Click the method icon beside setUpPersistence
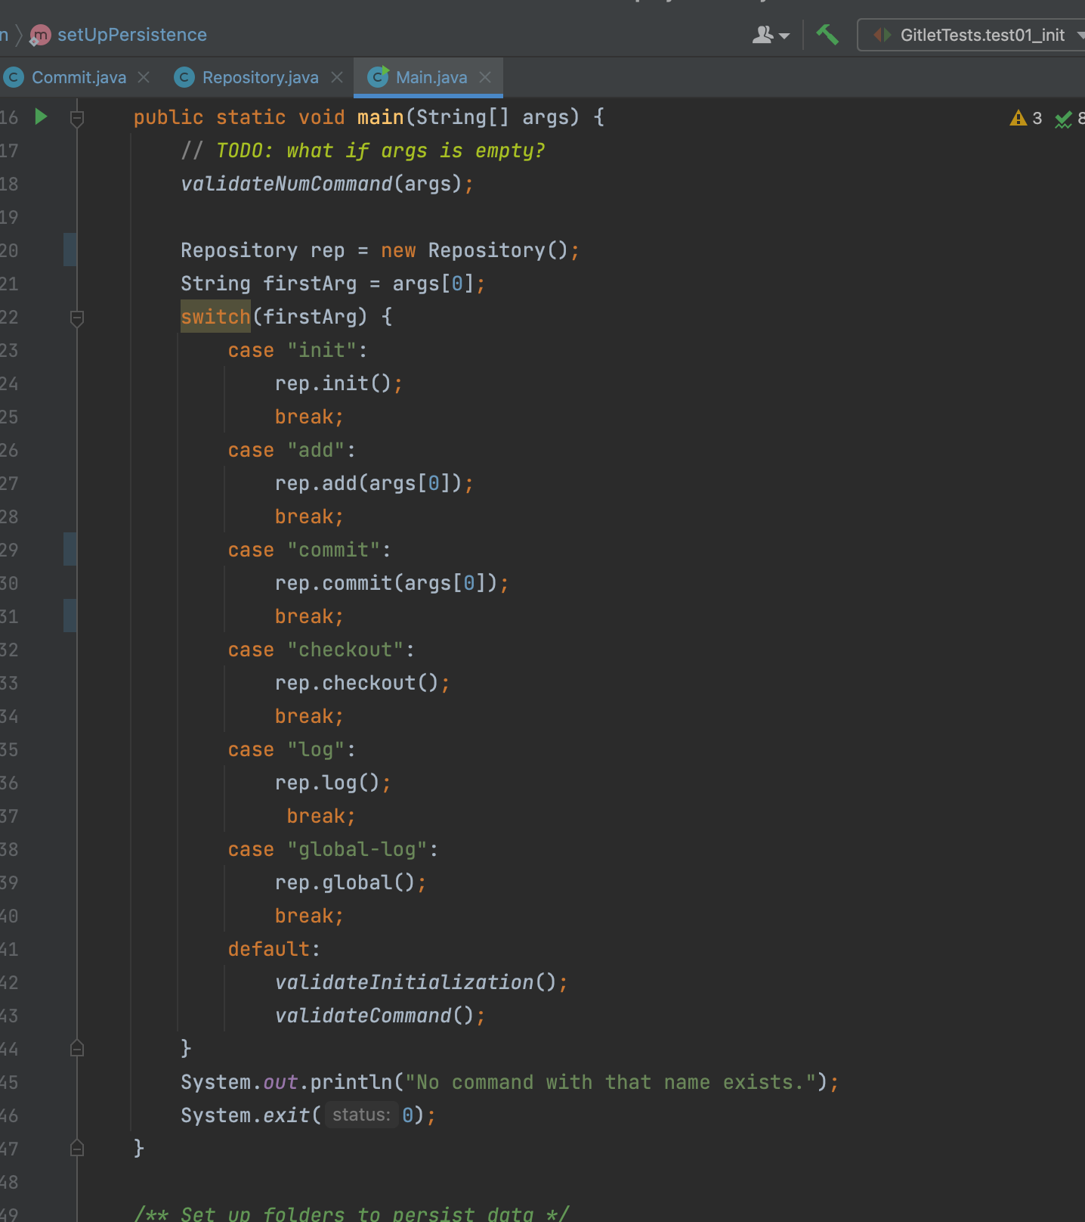 39,35
